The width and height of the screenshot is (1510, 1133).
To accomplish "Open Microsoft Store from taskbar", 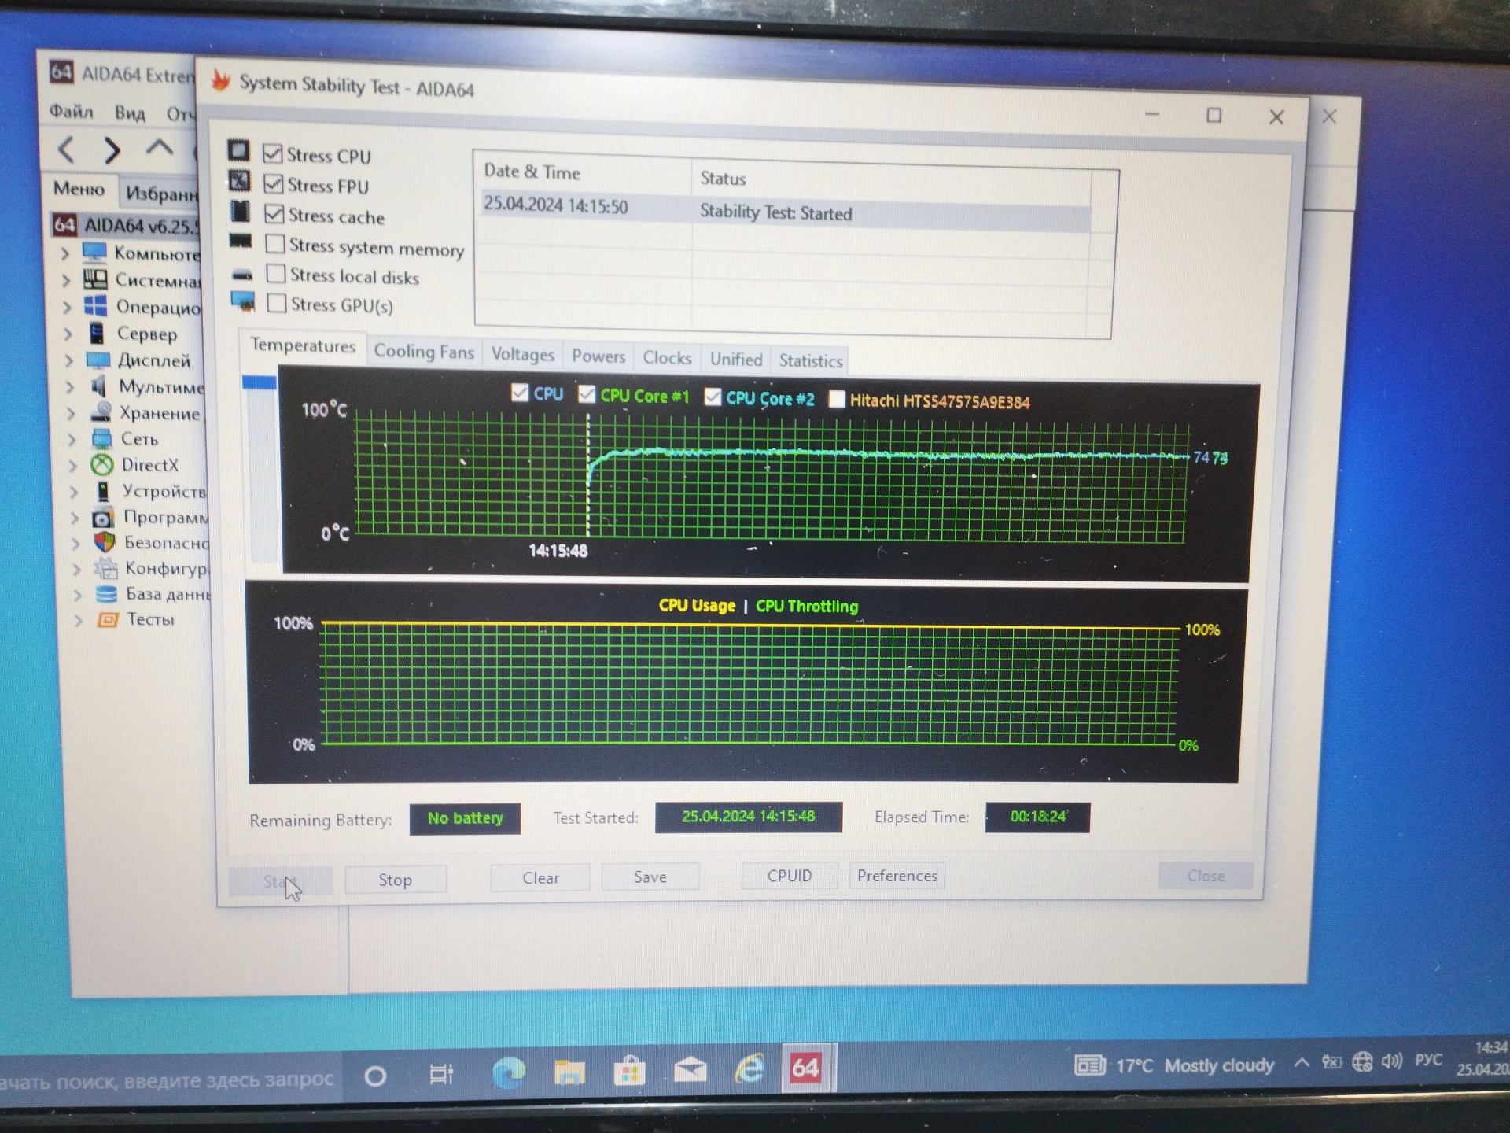I will 629,1071.
